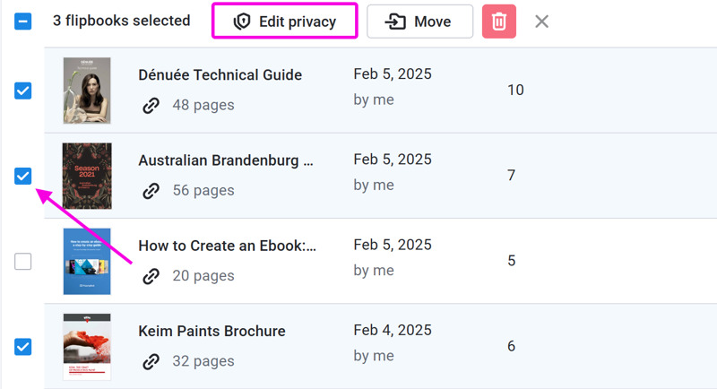Open Keim Paints Brochure cover thumbnail
Screen dimensions: 717x389
click(87, 347)
